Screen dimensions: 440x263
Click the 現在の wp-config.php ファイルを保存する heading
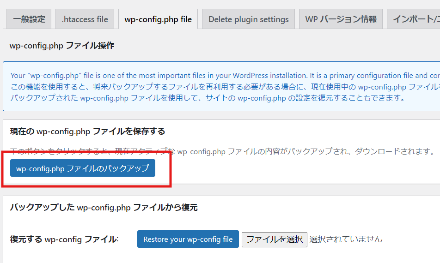(87, 131)
